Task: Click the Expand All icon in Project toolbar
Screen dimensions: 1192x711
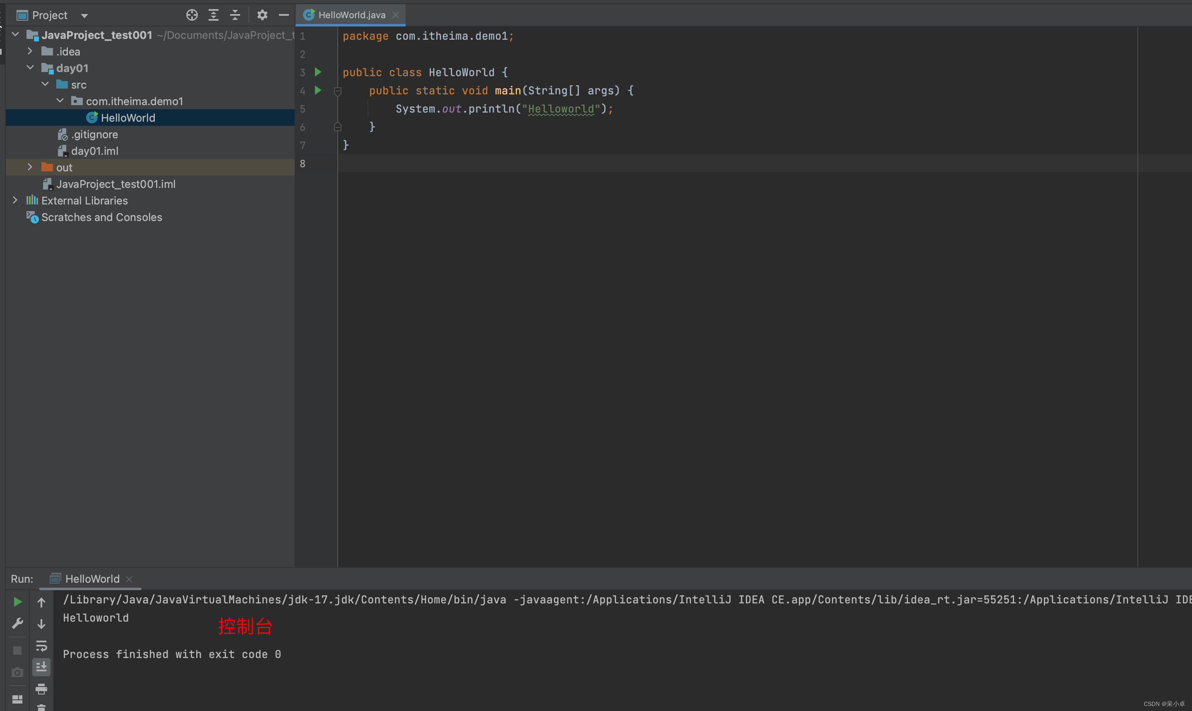Action: (213, 15)
